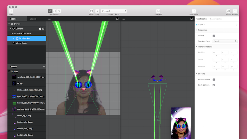The width and height of the screenshot is (247, 139).
Task: Click the Position X input field
Action: pyautogui.click(x=216, y=52)
